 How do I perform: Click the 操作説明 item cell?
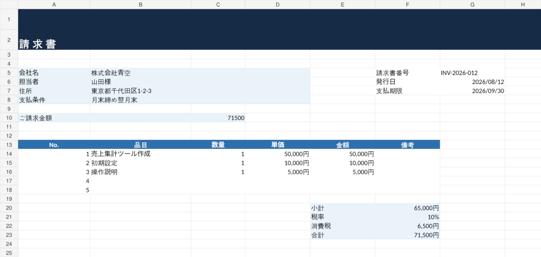(x=141, y=172)
